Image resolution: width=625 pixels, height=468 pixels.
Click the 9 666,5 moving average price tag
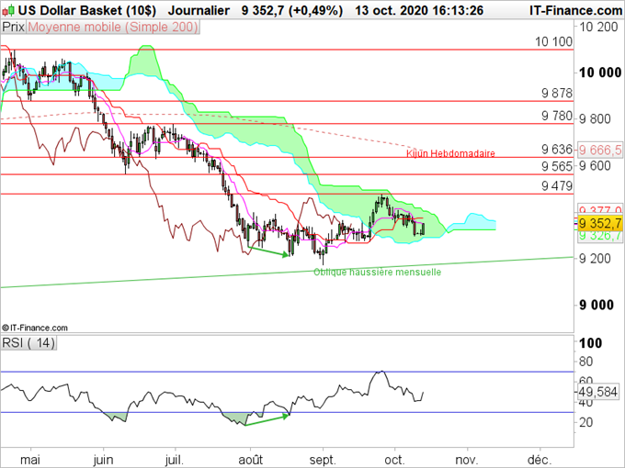coord(600,150)
